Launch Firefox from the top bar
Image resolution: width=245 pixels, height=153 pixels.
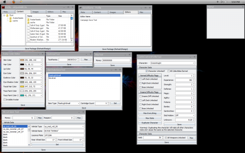pos(14,2)
